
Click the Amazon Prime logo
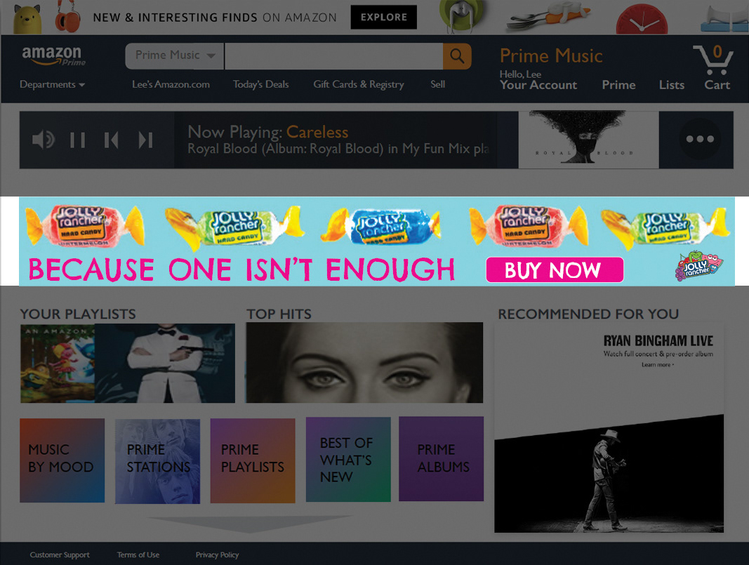53,55
